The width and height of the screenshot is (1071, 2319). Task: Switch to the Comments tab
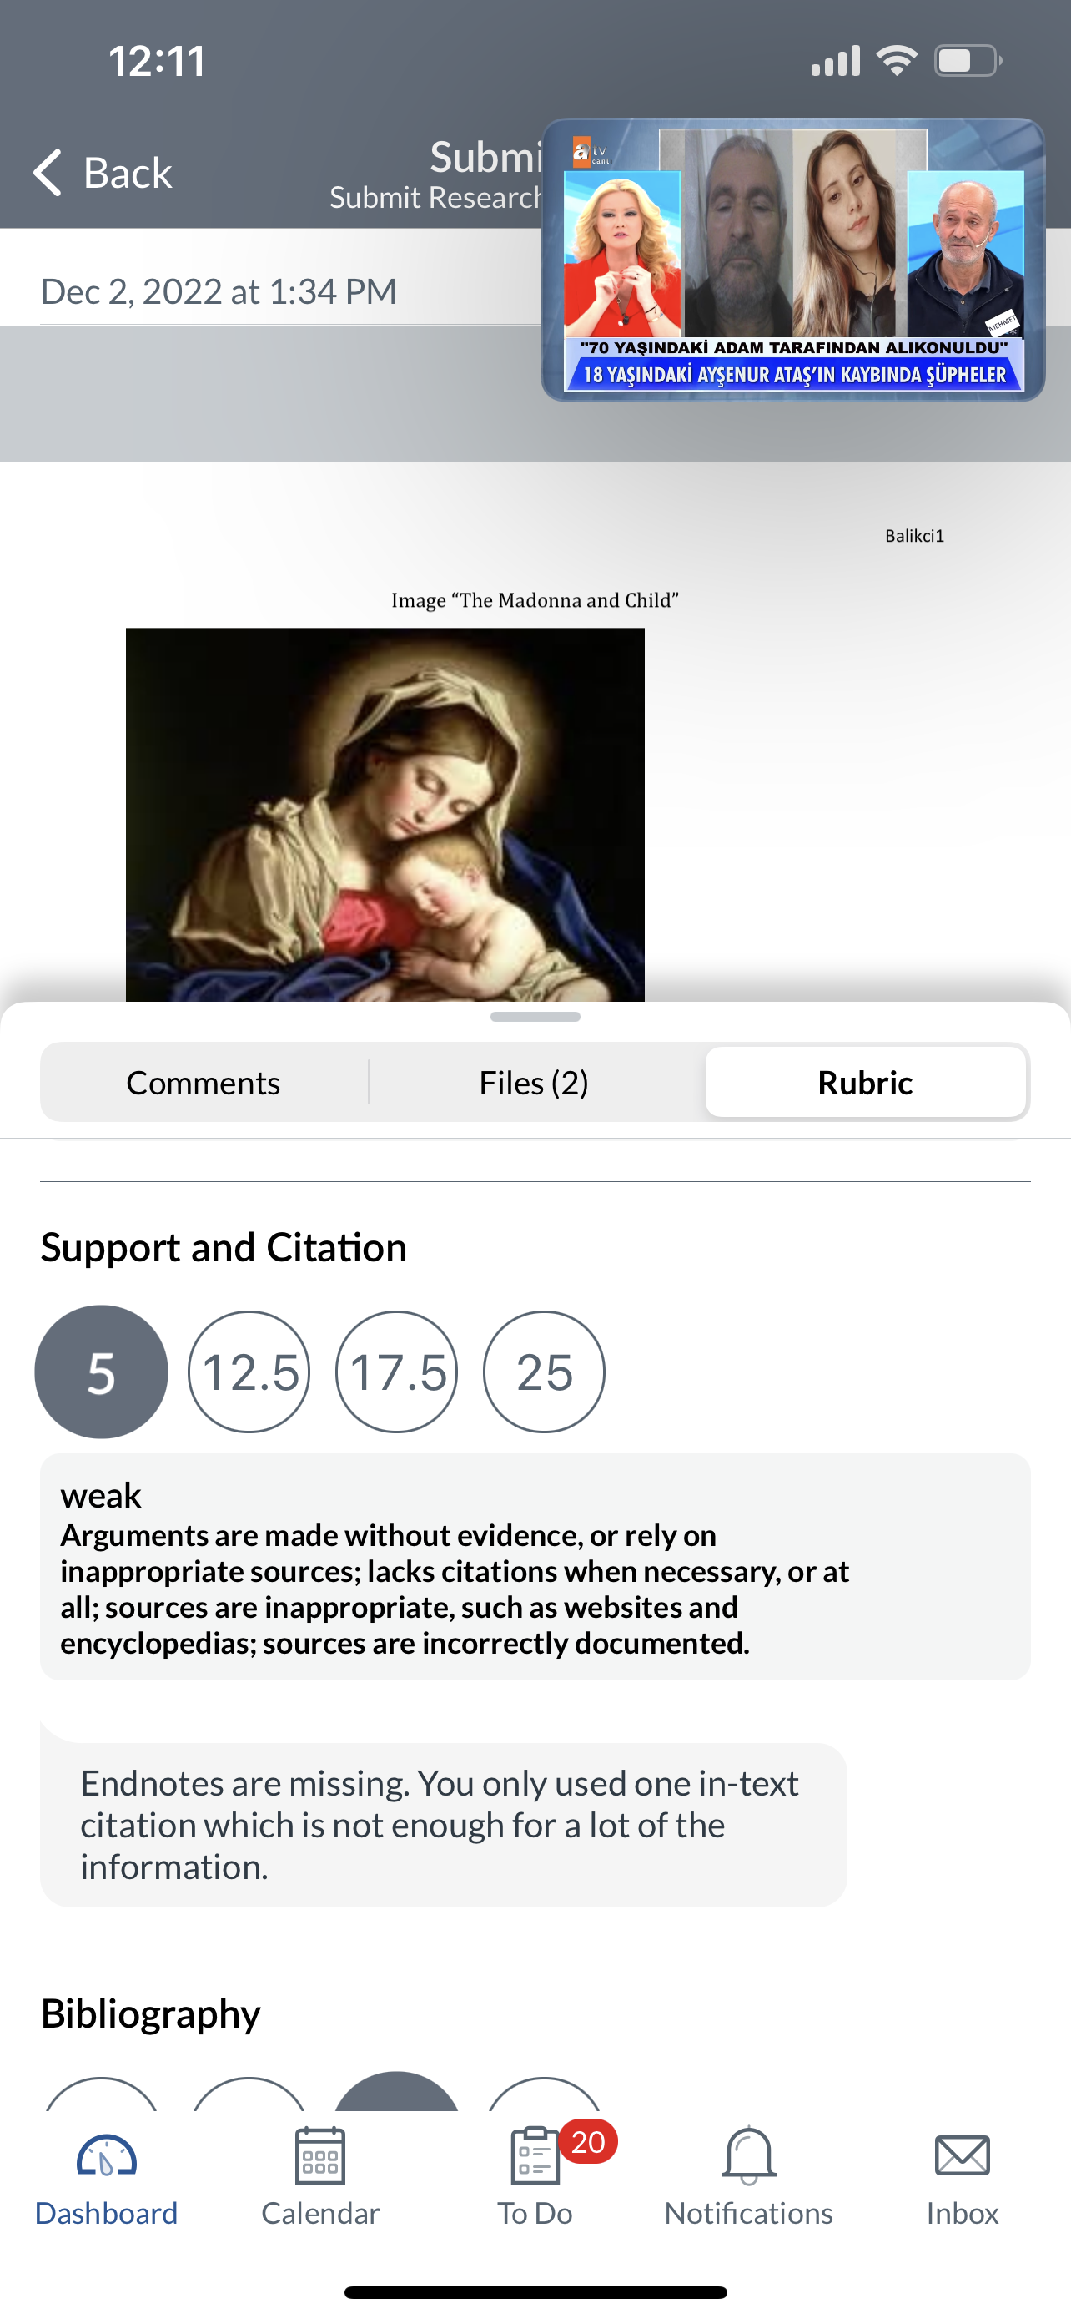pyautogui.click(x=204, y=1082)
